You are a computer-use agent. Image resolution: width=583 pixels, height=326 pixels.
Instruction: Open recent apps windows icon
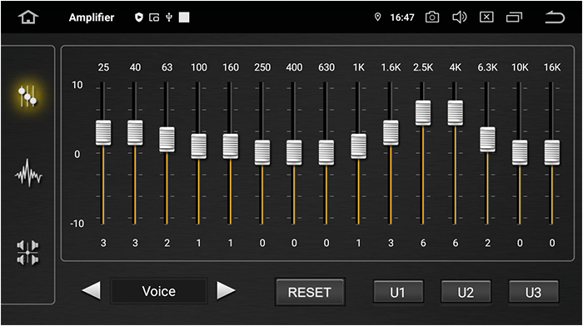pos(514,17)
